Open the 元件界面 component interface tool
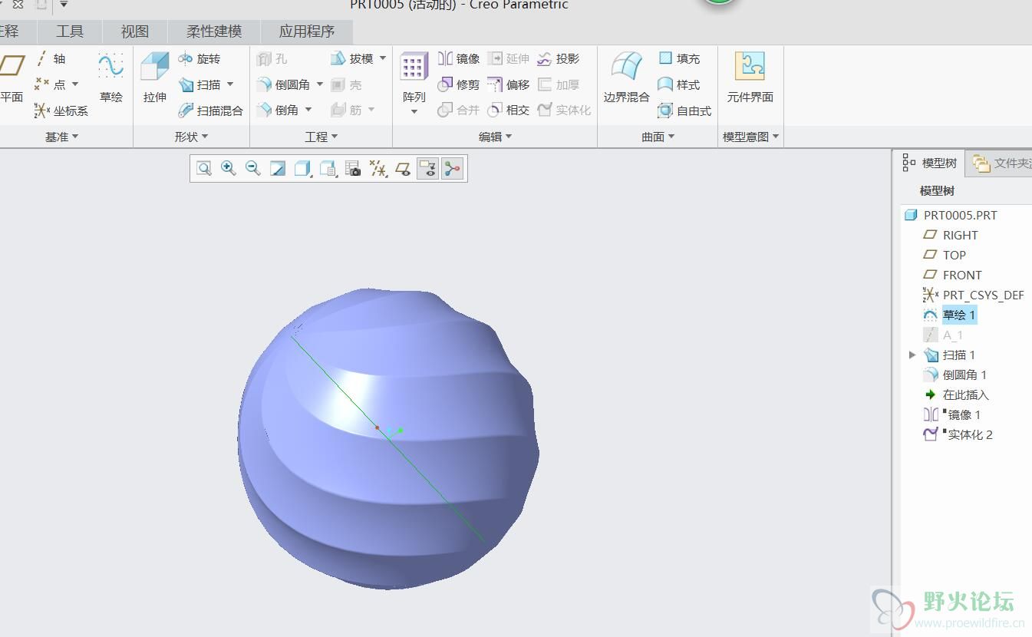 click(750, 78)
